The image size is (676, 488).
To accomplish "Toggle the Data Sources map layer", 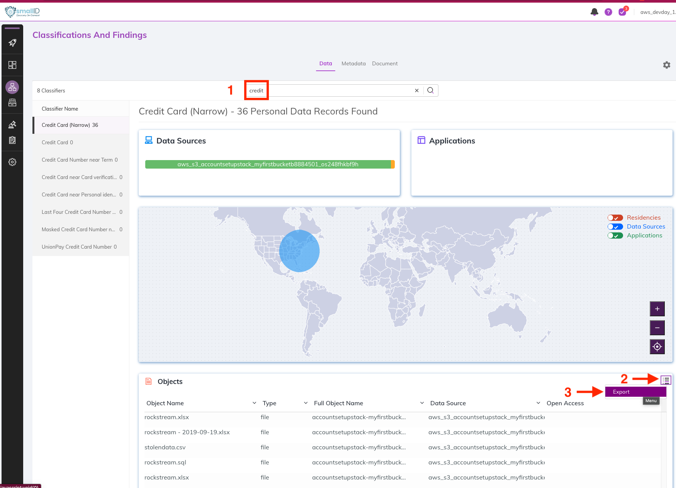I will point(615,227).
